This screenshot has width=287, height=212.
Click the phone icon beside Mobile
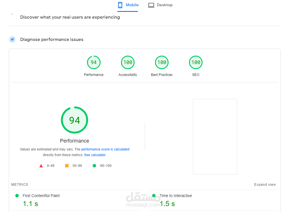120,5
